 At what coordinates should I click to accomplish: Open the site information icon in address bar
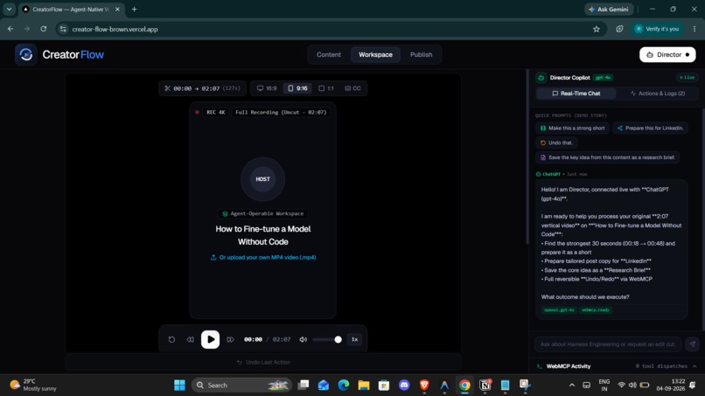pyautogui.click(x=63, y=29)
